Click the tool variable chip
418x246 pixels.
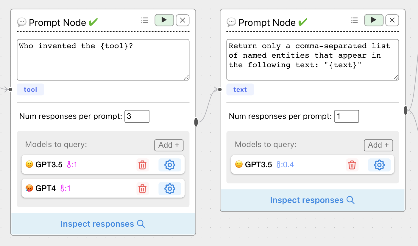(x=30, y=89)
